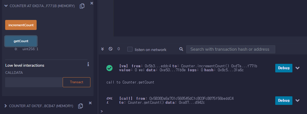Copy address of Counter at 0X7EF...8CB47
The height and width of the screenshot is (114, 307).
click(80, 106)
